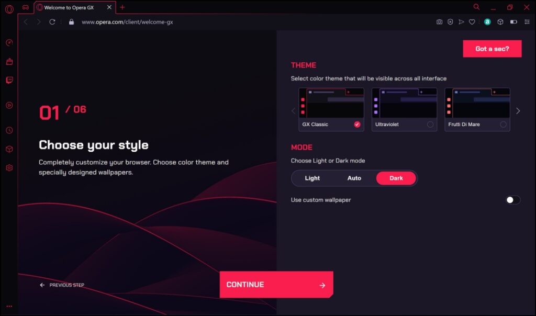
Task: Click the Got a sec? button
Action: click(492, 49)
